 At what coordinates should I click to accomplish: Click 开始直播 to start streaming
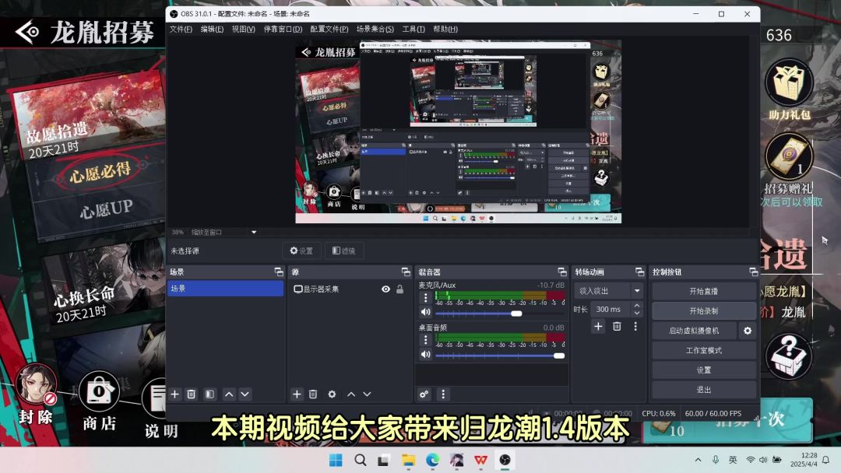click(703, 291)
